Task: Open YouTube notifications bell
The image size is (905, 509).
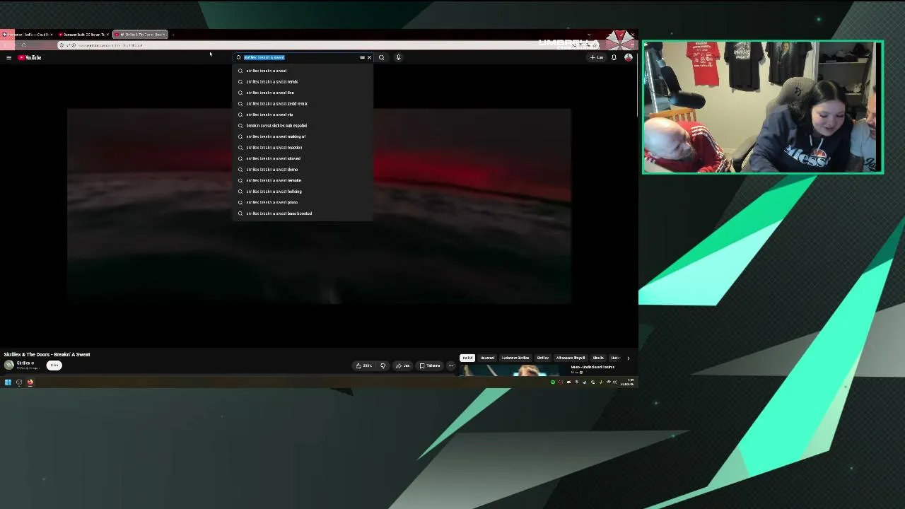Action: (614, 57)
